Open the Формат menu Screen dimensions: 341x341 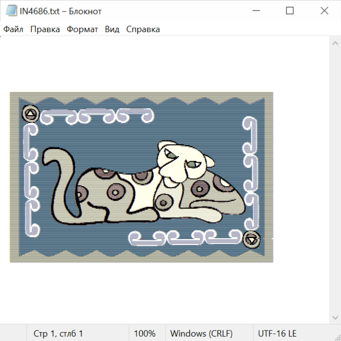tap(82, 29)
